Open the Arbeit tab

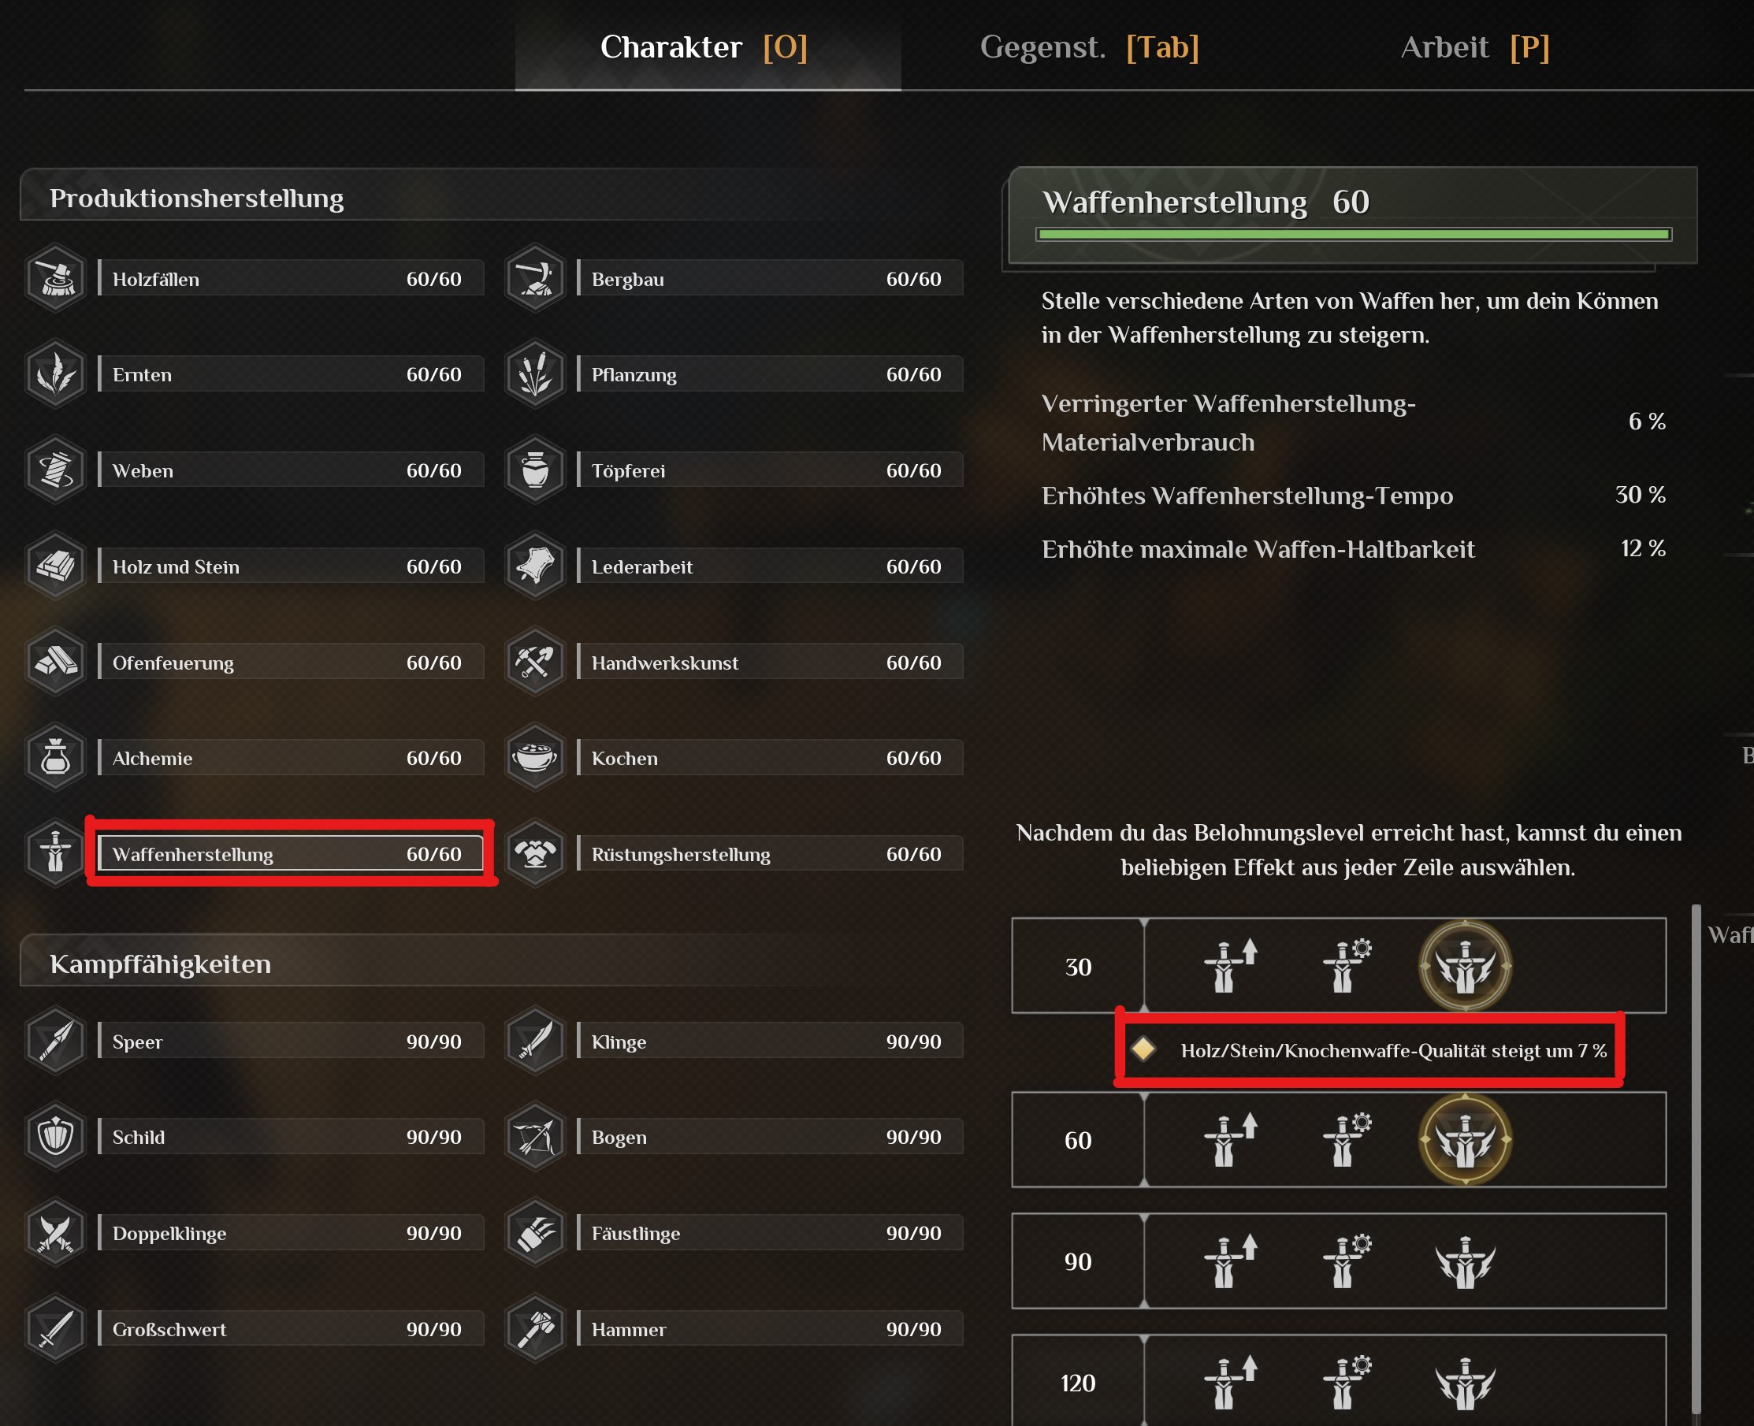coord(1475,47)
